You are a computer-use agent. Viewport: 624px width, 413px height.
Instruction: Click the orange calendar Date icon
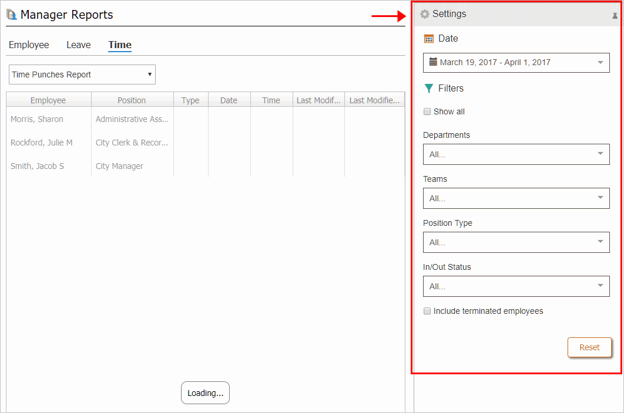coord(429,39)
